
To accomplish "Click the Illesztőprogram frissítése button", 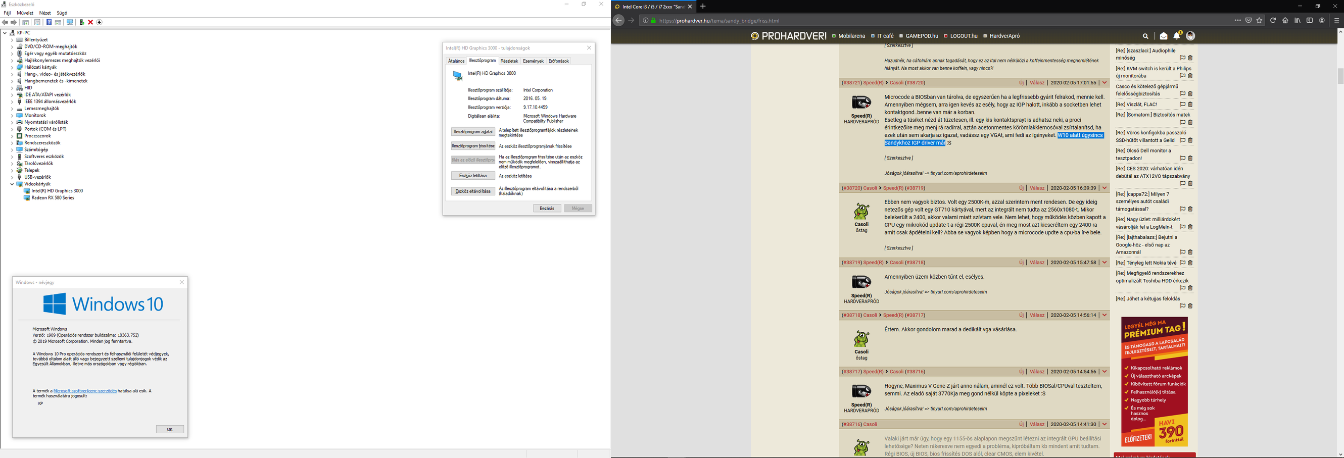I will tap(473, 146).
